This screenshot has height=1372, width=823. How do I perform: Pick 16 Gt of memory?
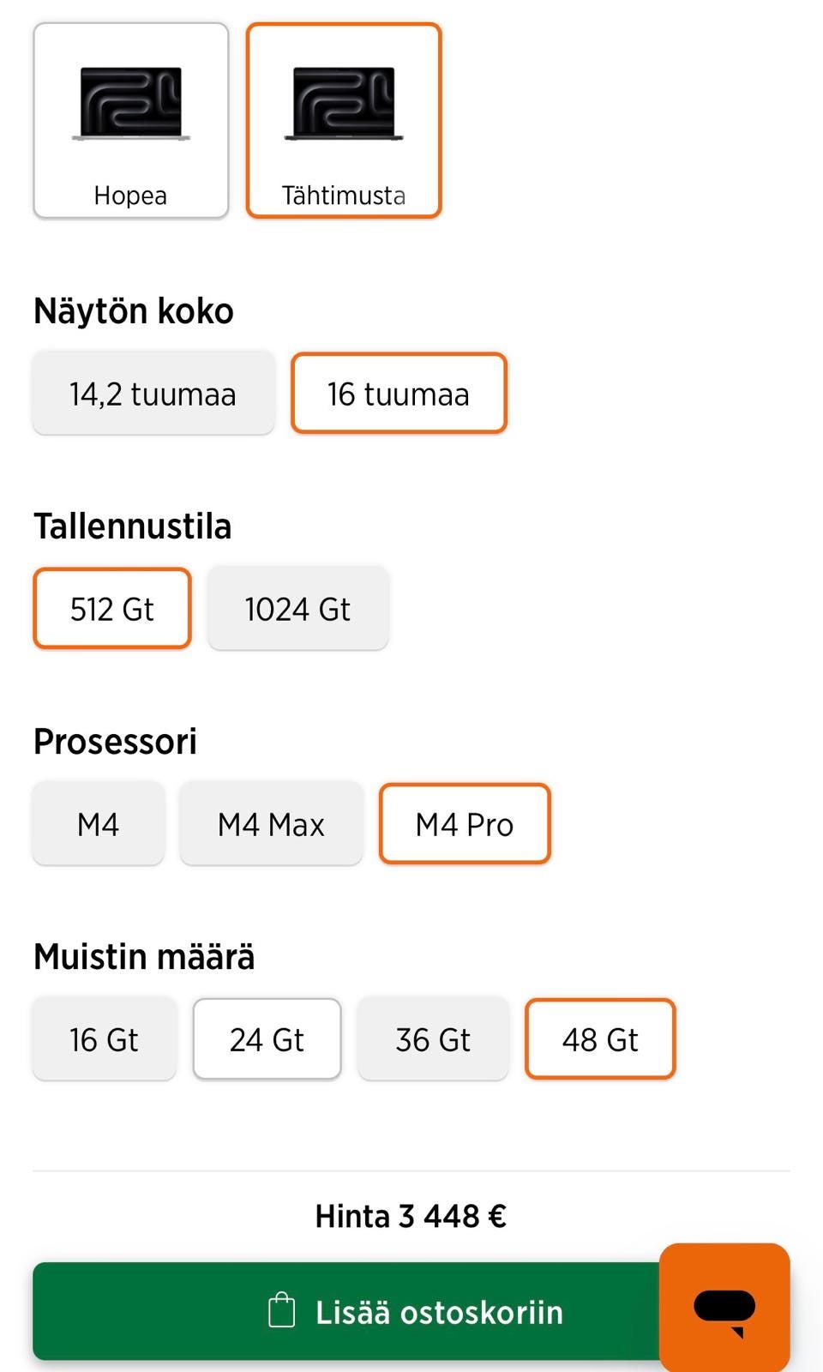[x=104, y=1038]
